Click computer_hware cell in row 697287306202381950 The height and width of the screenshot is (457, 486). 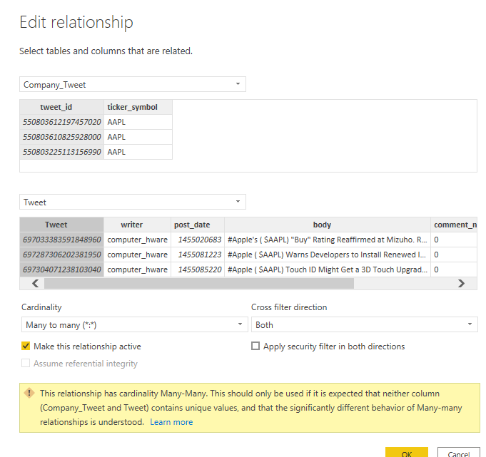coord(137,255)
